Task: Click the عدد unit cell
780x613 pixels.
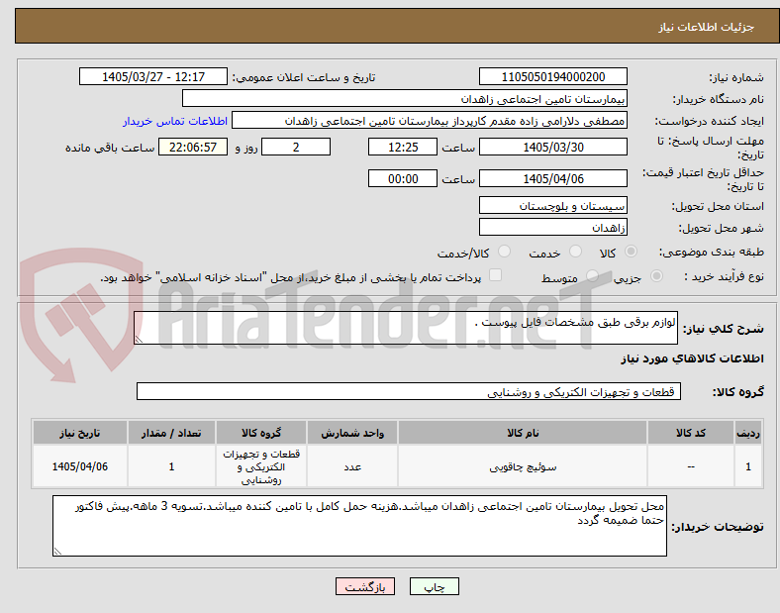Action: click(352, 466)
